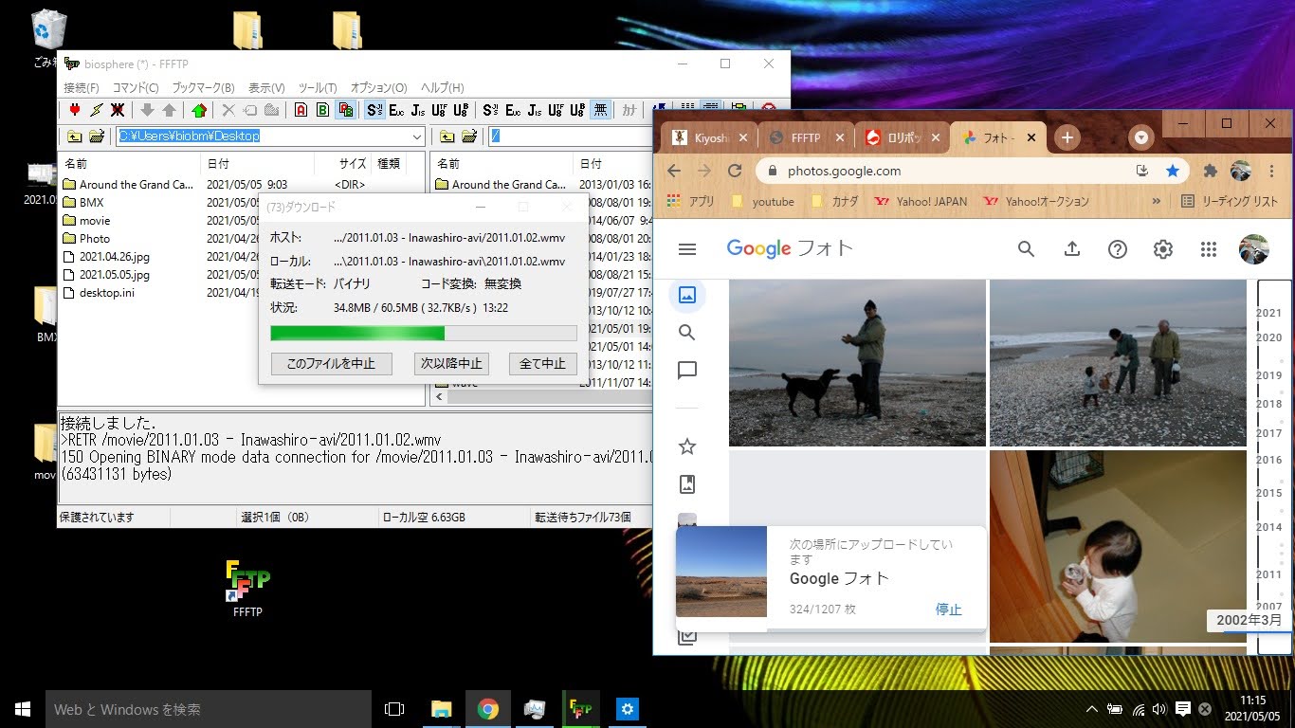Expand the local path dropdown C:\Users\biobm\Desktop
1295x728 pixels.
click(417, 136)
